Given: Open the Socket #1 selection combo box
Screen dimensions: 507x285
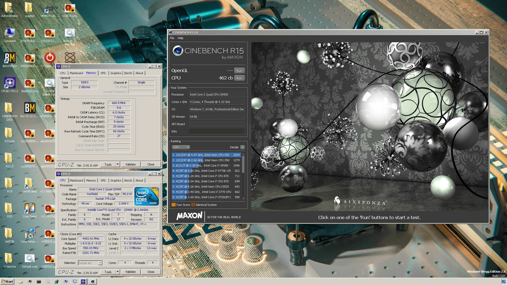Looking at the screenshot, I should click(x=90, y=263).
